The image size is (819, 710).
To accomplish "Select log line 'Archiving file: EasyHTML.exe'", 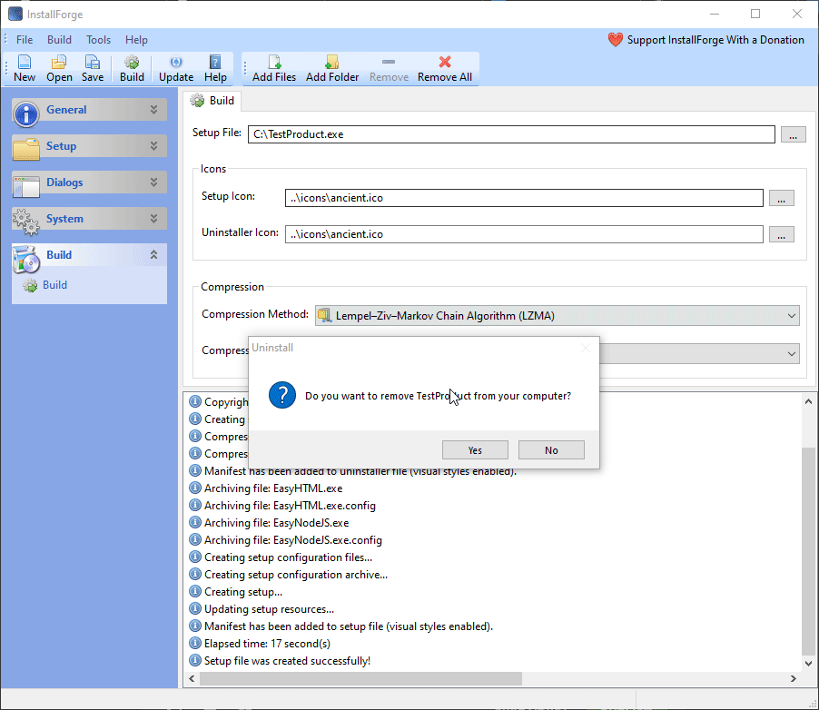I will [273, 488].
